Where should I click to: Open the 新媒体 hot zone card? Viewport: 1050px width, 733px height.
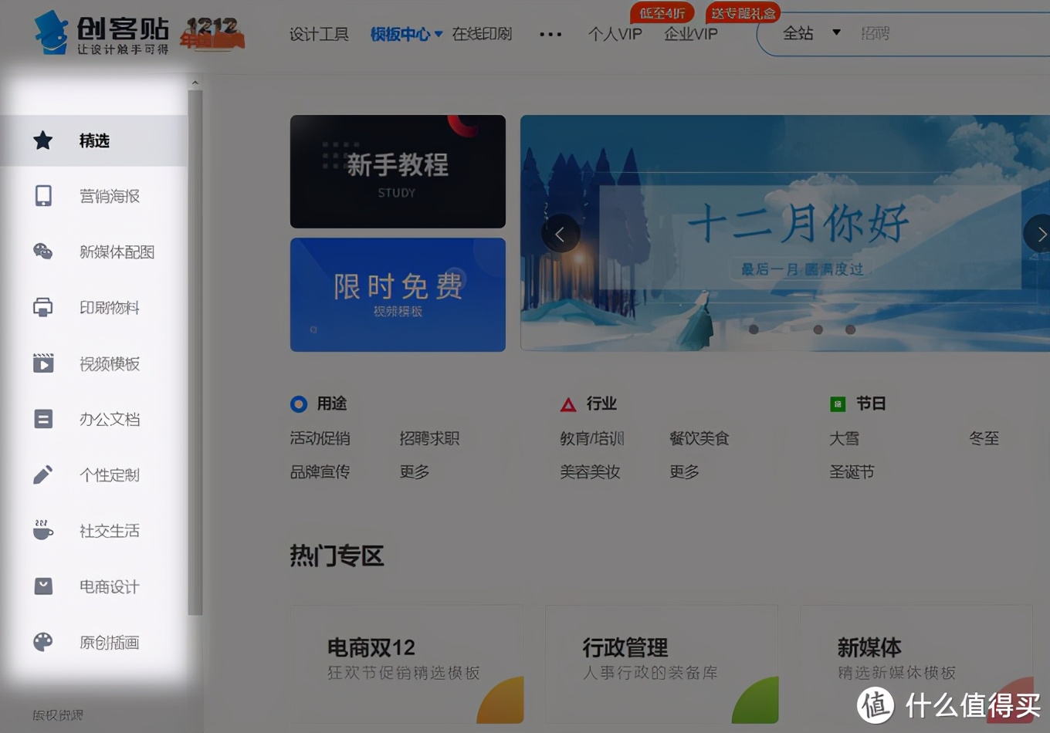pos(916,665)
